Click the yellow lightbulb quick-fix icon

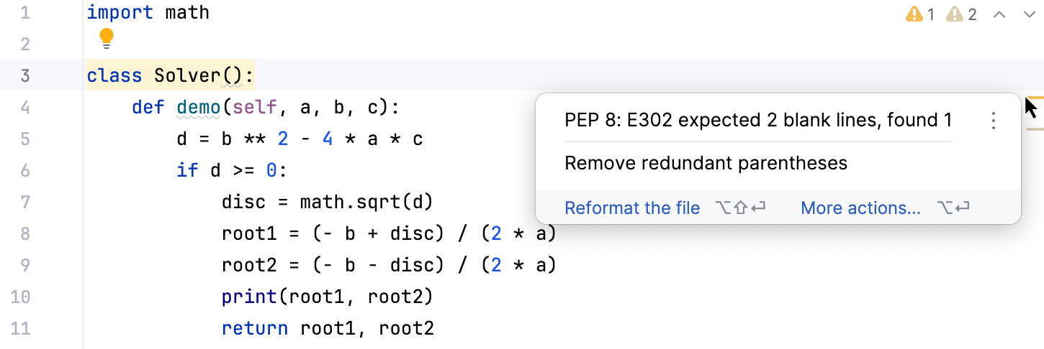tap(107, 39)
